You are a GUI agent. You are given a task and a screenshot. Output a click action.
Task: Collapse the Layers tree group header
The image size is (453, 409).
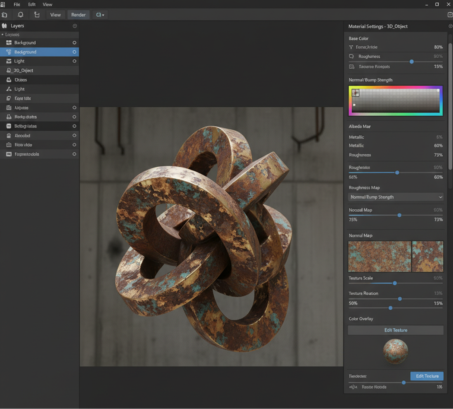click(12, 35)
